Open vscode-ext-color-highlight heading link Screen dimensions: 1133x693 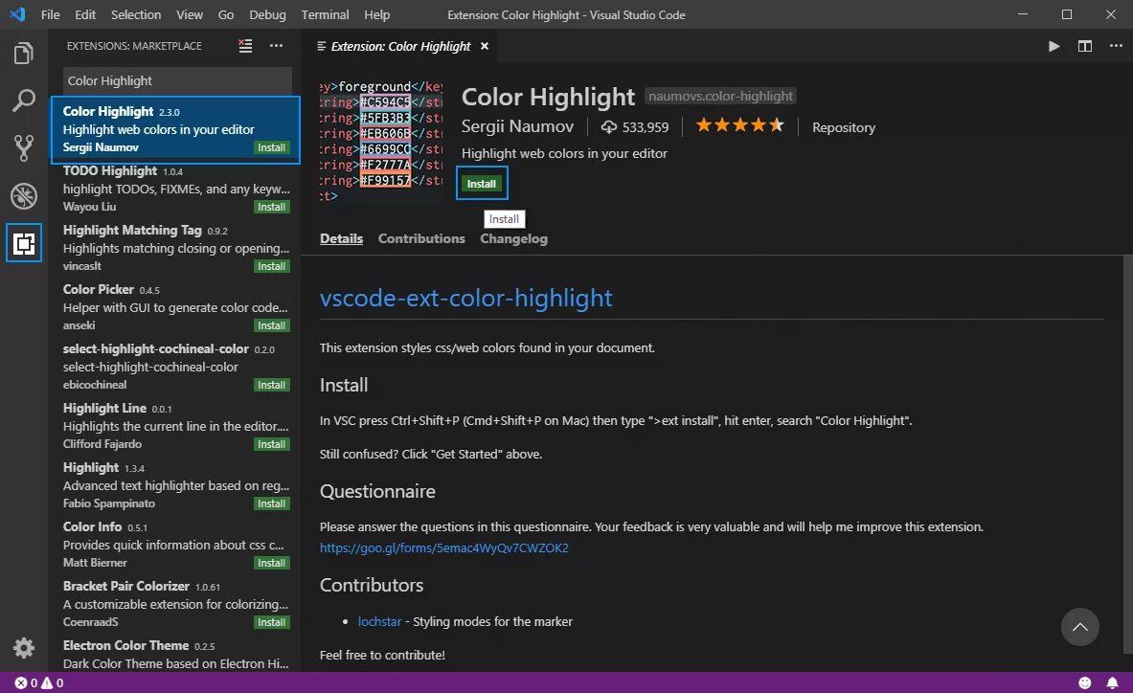click(466, 298)
